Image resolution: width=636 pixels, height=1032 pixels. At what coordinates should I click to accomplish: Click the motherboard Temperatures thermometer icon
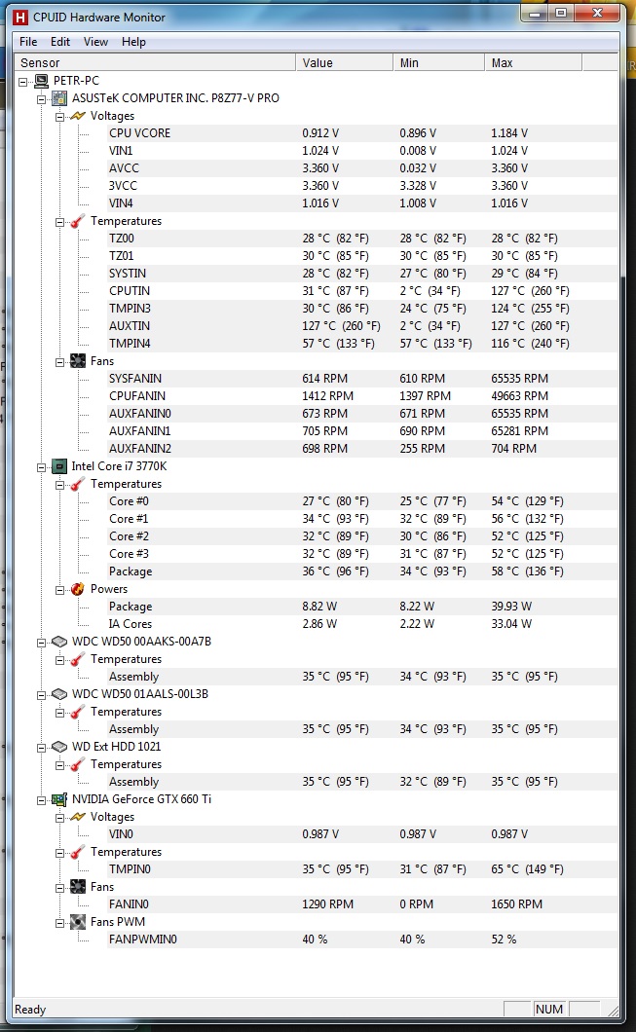pos(78,221)
